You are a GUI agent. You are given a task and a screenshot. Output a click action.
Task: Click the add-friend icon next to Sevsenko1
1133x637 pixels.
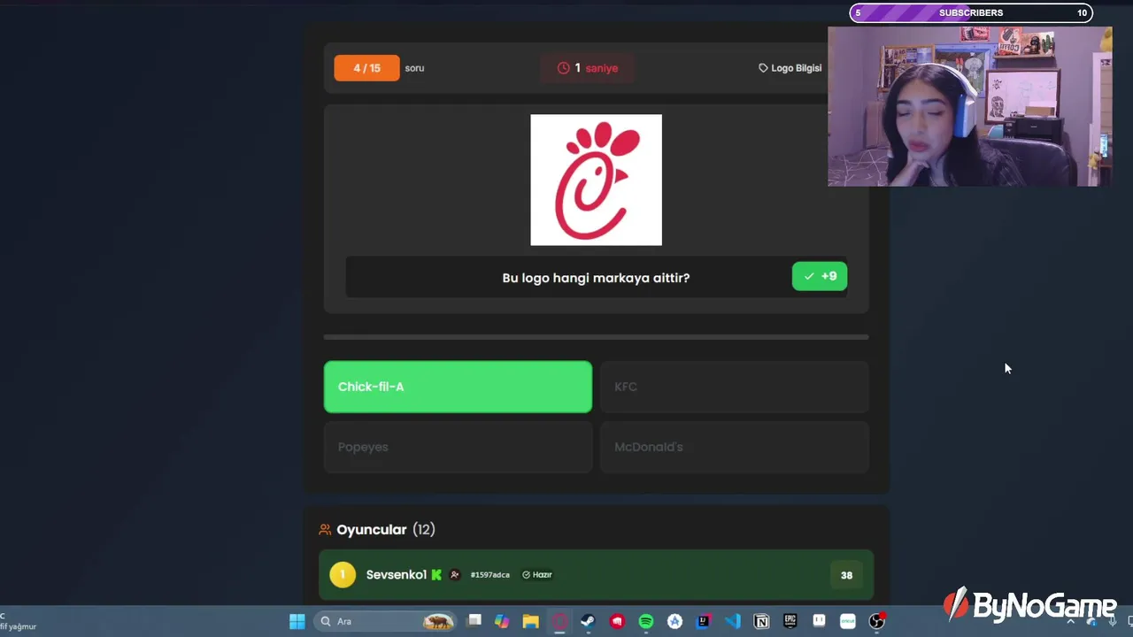tap(455, 575)
